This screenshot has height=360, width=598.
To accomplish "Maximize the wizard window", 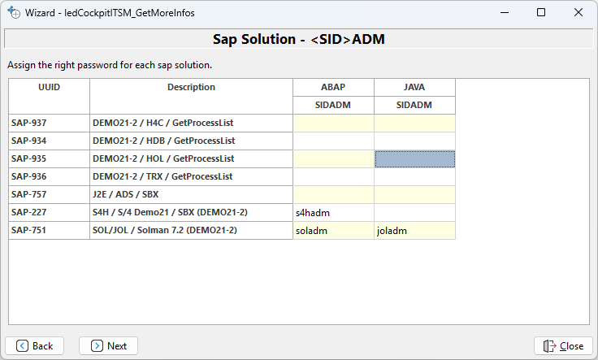I will pos(541,13).
